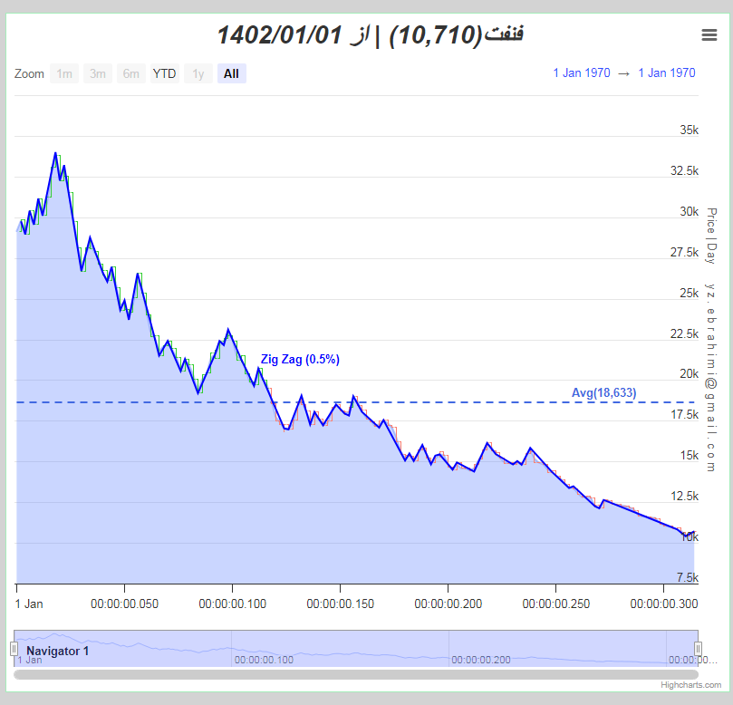Click the Navigator 1 series label
Screen dimensions: 733x705
[x=57, y=651]
